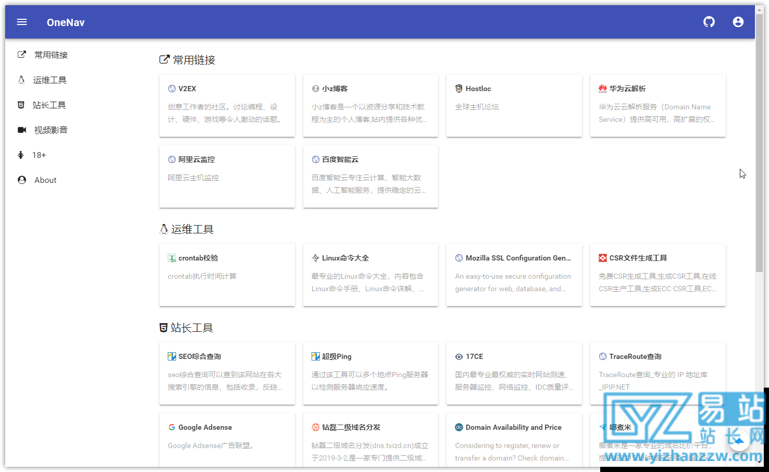Image resolution: width=769 pixels, height=472 pixels.
Task: Click the Huawei logo icon on 华为云解析
Action: [x=603, y=89]
